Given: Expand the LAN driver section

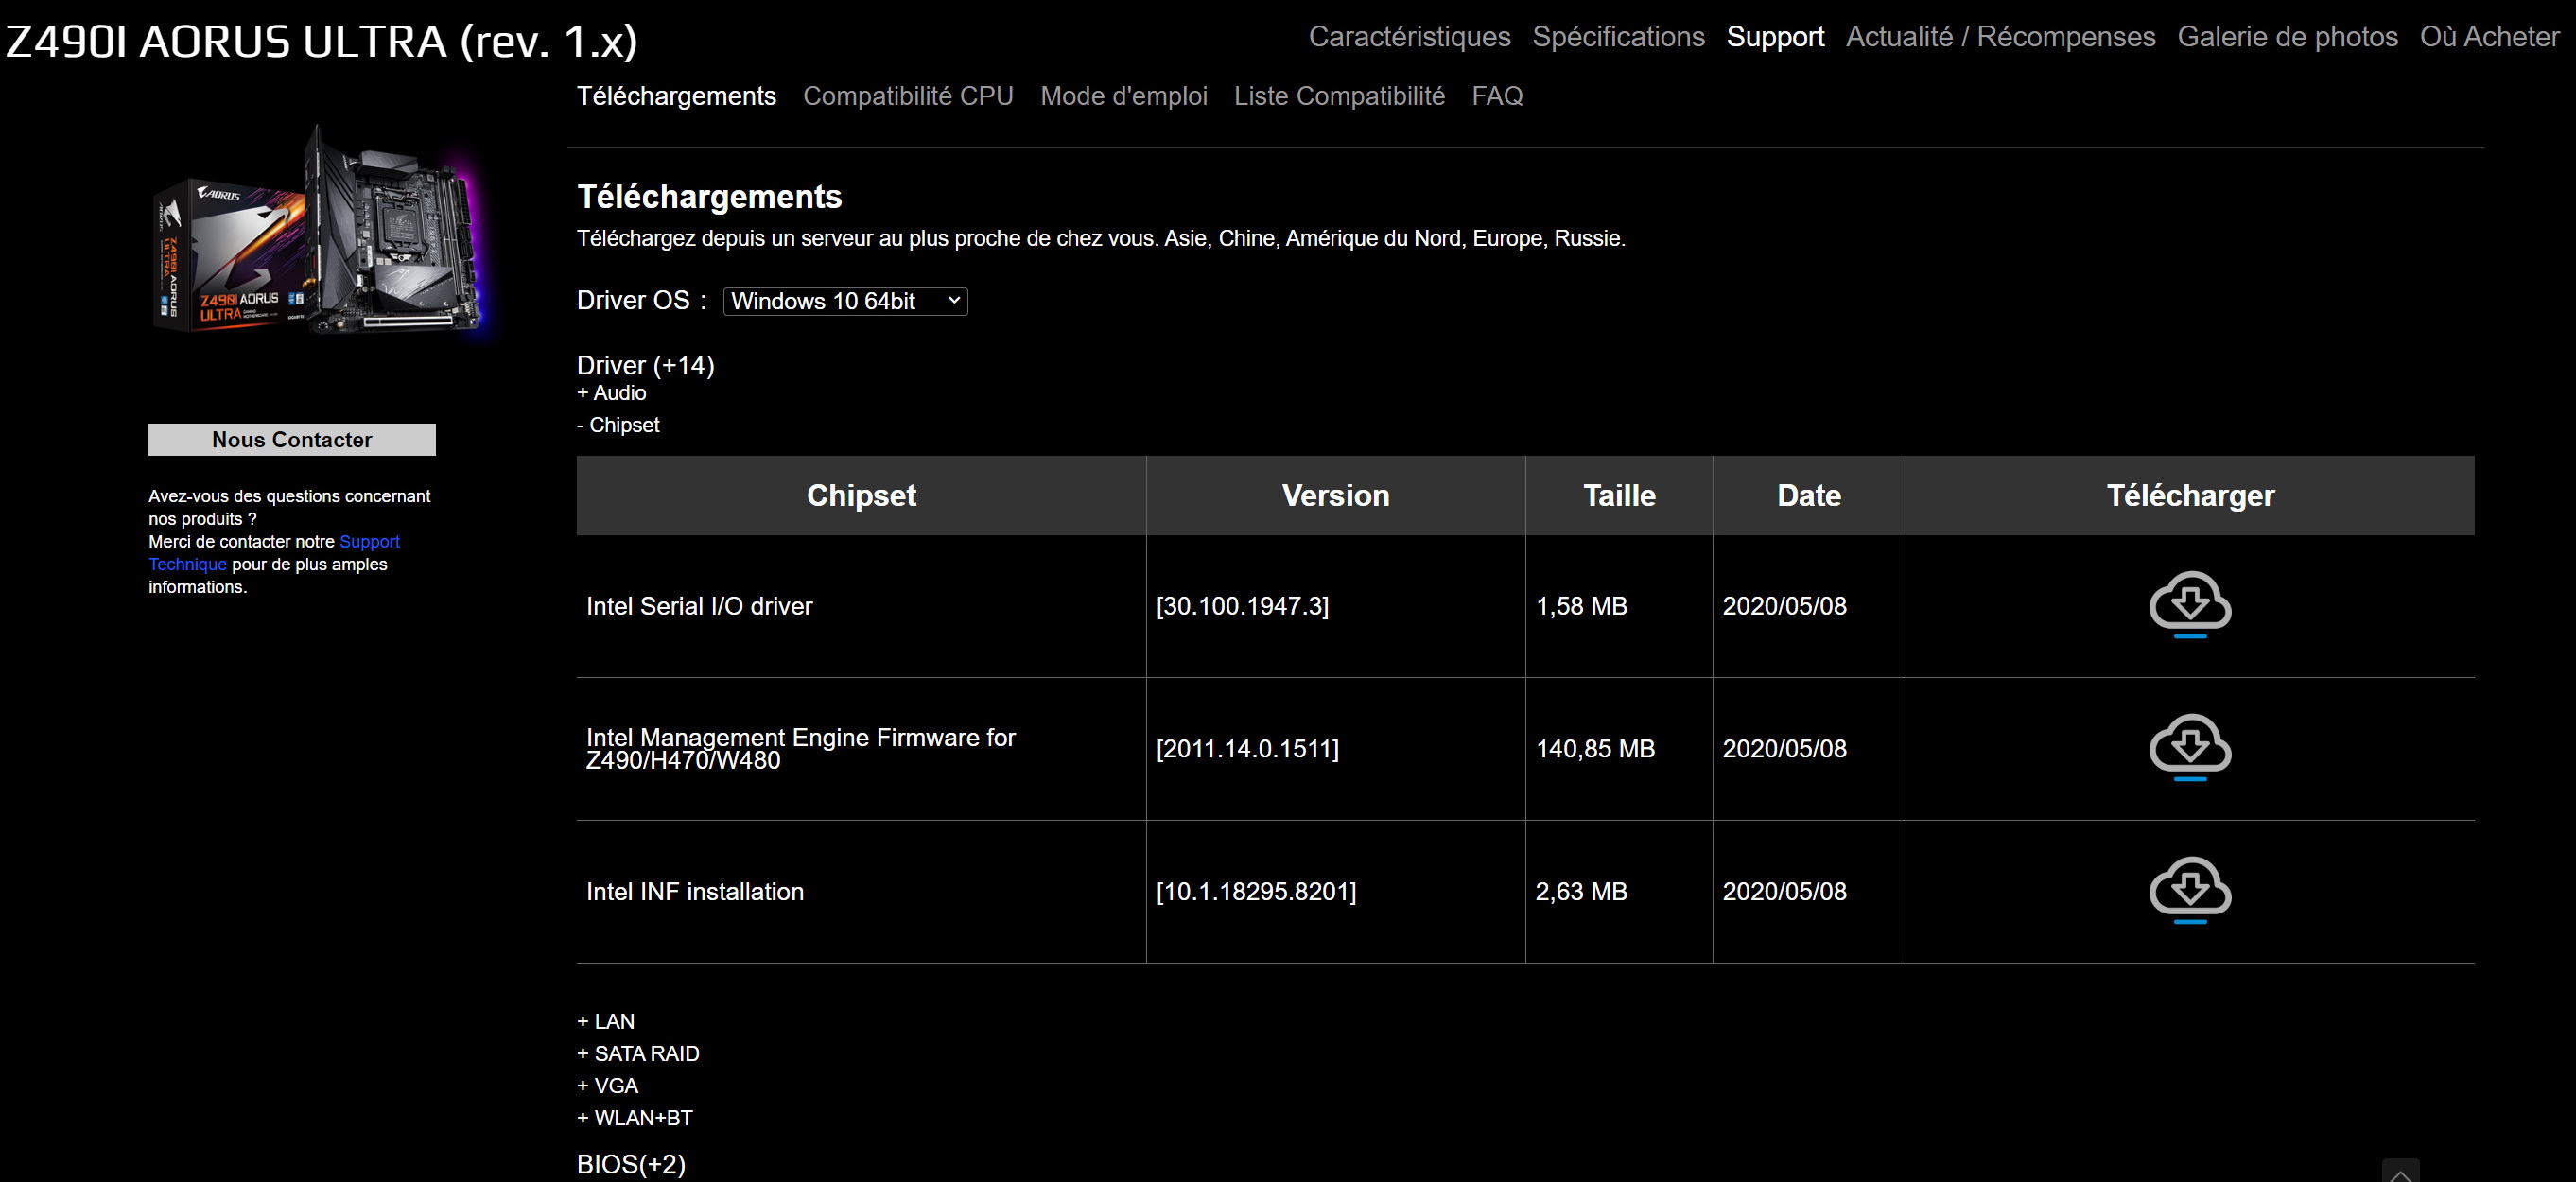Looking at the screenshot, I should point(605,1021).
